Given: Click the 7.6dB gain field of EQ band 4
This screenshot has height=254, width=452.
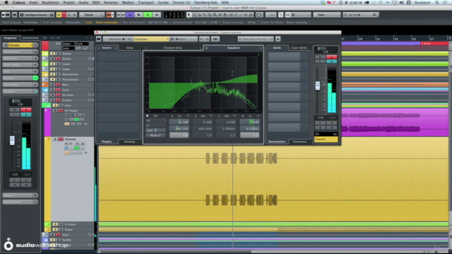Looking at the screenshot, I should click(x=249, y=122).
